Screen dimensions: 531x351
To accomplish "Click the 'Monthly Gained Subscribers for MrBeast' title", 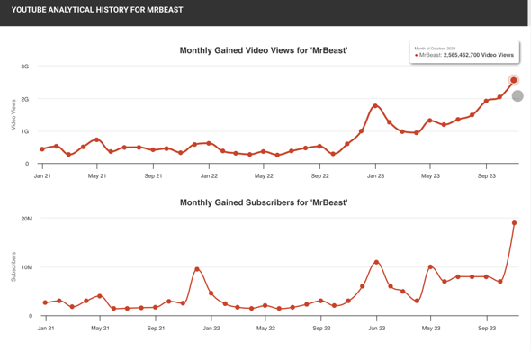I will 264,202.
